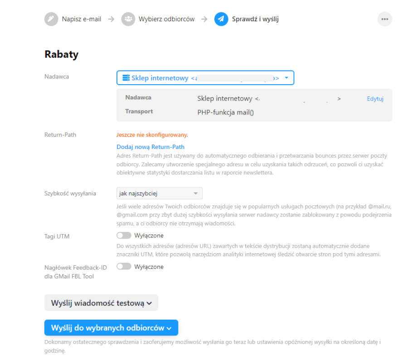Turn on the Feedback-ID header toggle
This screenshot has height=360, width=417.
124,267
